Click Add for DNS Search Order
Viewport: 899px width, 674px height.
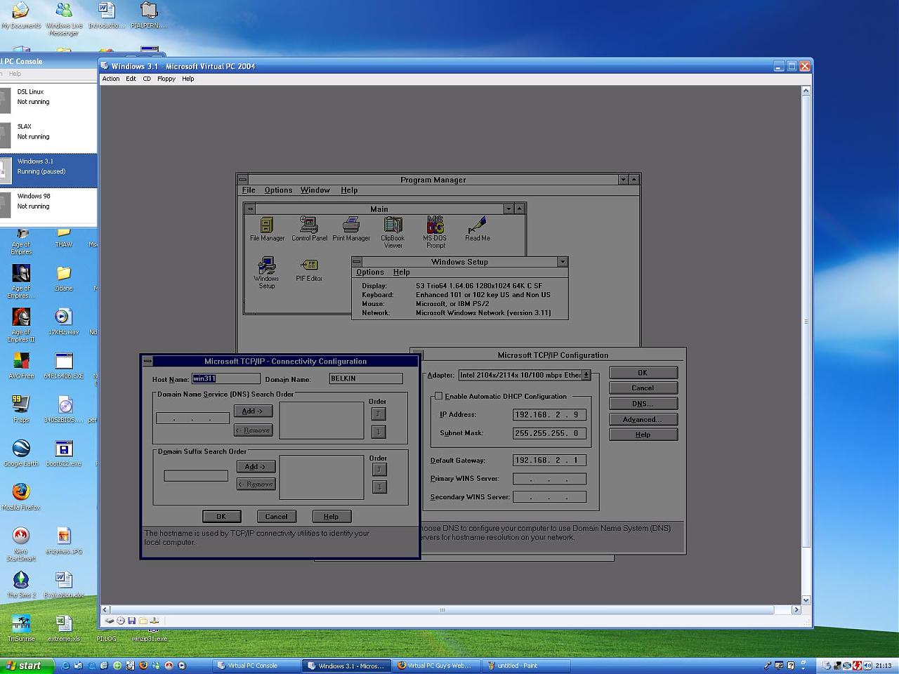pyautogui.click(x=253, y=411)
